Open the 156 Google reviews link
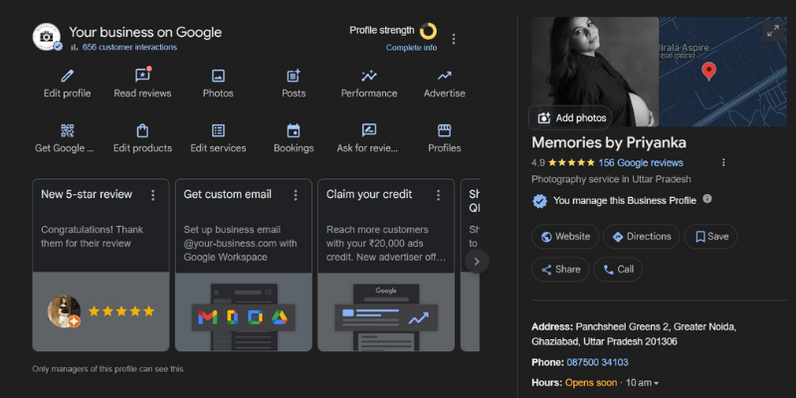Image resolution: width=796 pixels, height=398 pixels. pos(641,162)
